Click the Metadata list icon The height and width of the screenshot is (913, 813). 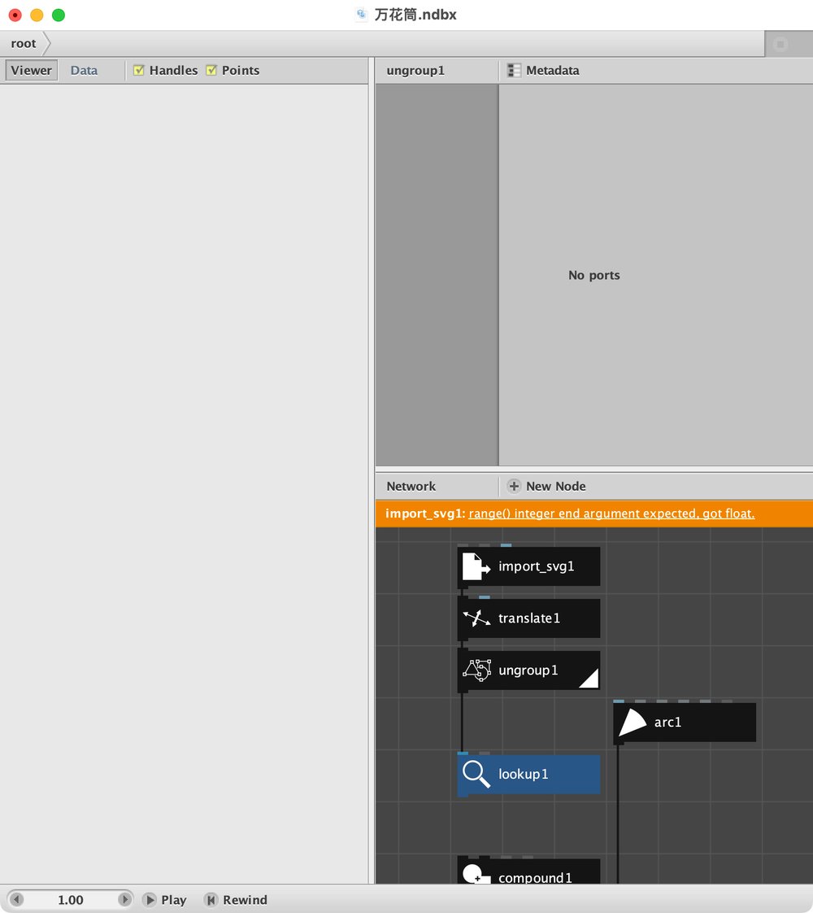514,71
